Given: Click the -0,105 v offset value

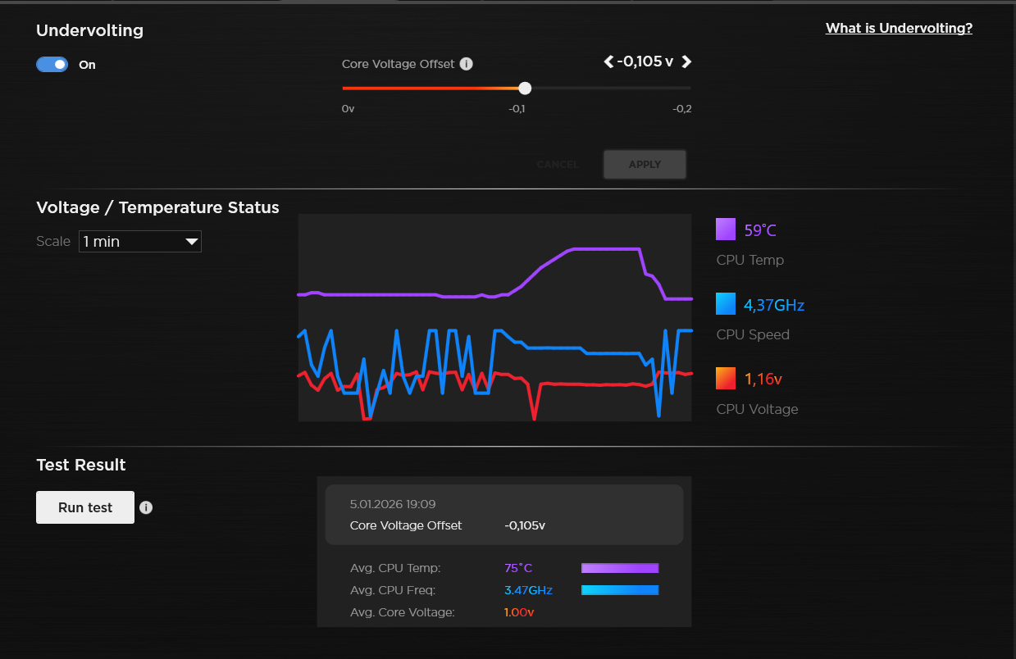Looking at the screenshot, I should (645, 61).
